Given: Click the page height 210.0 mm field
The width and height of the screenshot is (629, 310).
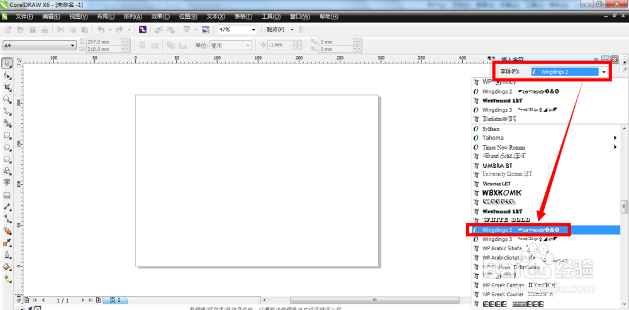Looking at the screenshot, I should 104,49.
